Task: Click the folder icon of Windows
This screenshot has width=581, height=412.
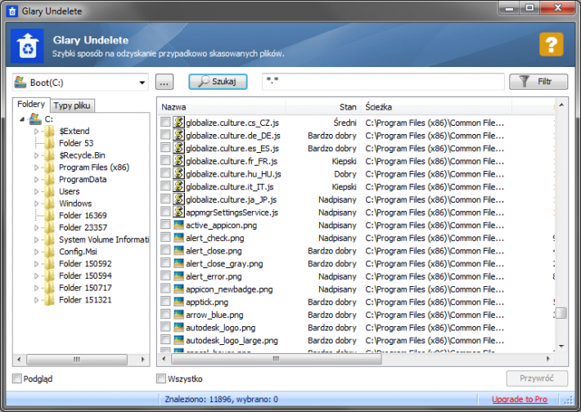Action: tap(49, 204)
